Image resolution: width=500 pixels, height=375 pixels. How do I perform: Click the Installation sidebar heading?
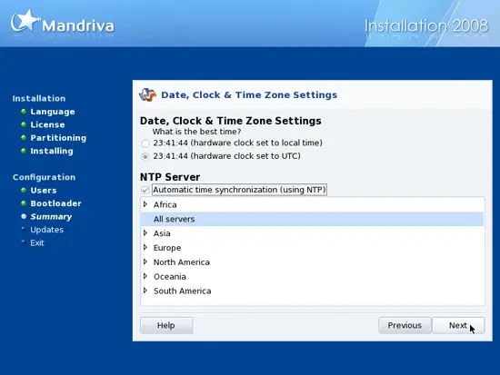coord(39,98)
